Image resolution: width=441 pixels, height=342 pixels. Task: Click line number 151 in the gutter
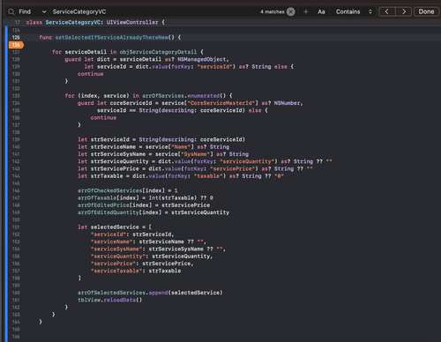pyautogui.click(x=16, y=227)
